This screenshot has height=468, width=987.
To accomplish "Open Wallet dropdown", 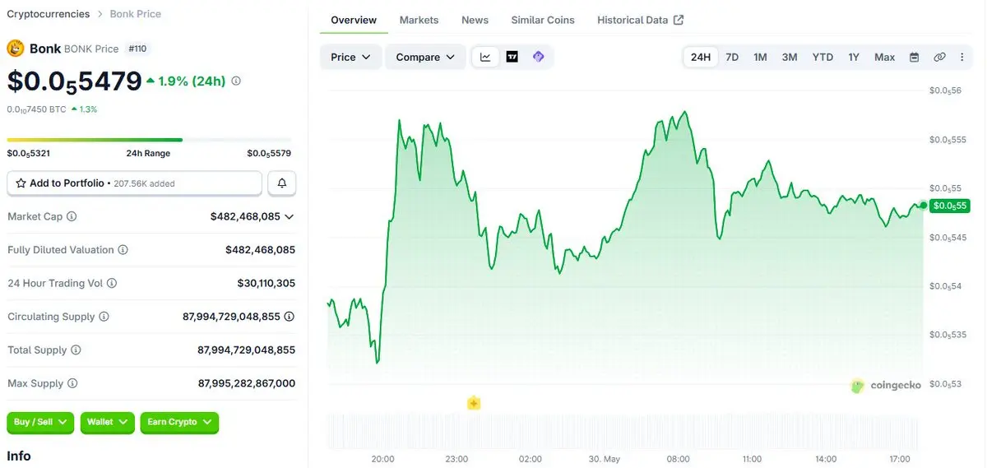I will pyautogui.click(x=108, y=422).
